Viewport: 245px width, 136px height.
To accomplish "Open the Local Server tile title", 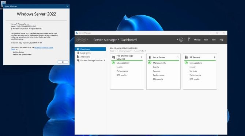I will coord(159,57).
